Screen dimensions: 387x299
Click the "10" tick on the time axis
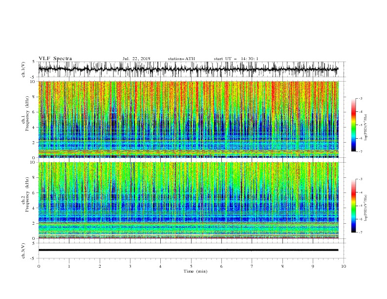coord(344,266)
